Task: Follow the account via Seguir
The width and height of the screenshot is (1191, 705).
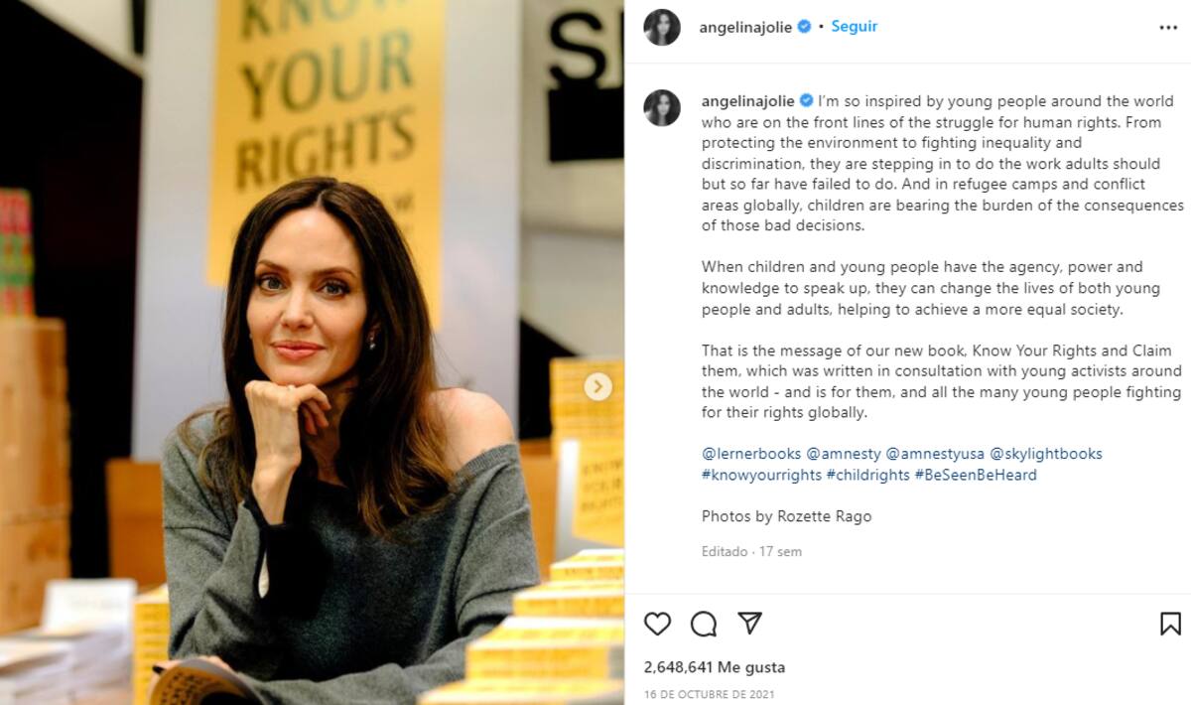Action: coord(854,27)
